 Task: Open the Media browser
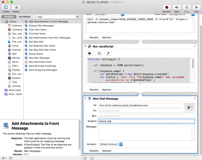tap(16, 7)
